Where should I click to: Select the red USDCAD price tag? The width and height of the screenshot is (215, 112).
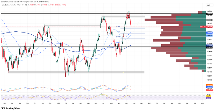coord(203,27)
